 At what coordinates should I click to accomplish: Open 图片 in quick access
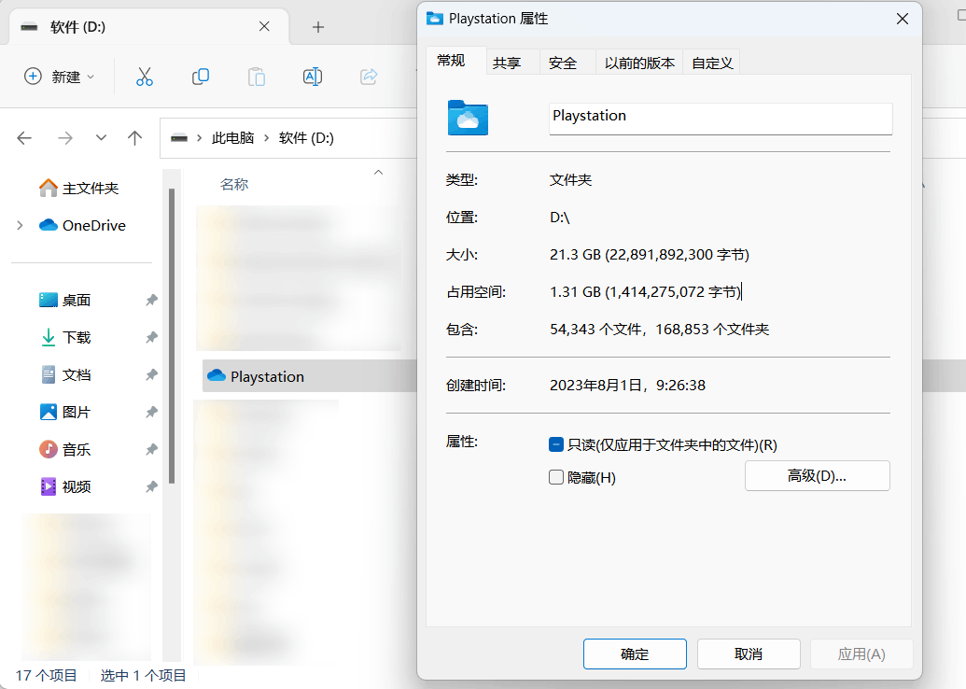64,412
